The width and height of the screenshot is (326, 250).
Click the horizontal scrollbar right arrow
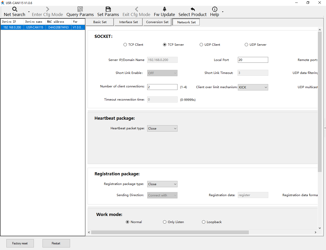click(315, 232)
